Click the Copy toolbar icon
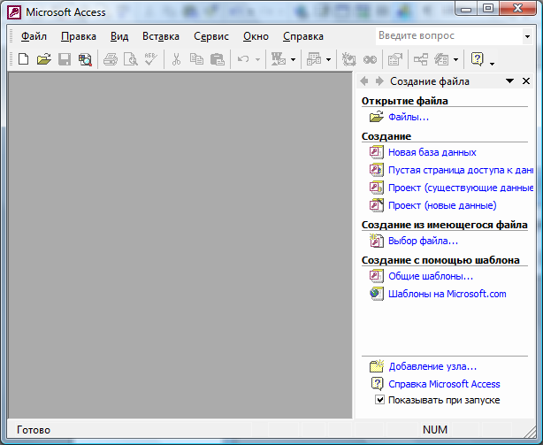The height and width of the screenshot is (445, 543). (196, 59)
